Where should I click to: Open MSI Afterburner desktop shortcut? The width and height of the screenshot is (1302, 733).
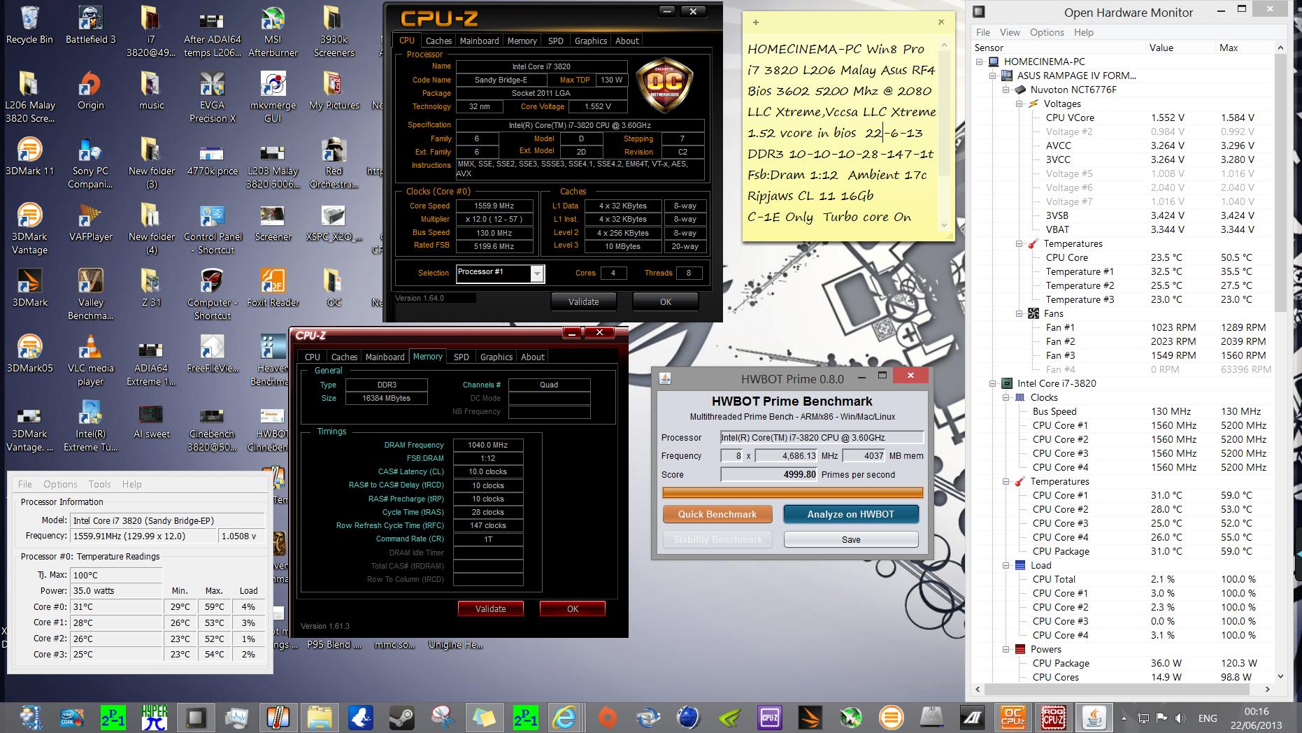273,32
